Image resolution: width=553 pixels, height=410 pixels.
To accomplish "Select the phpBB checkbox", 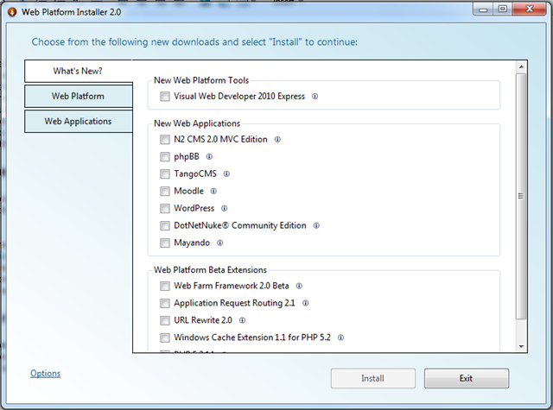I will (165, 157).
